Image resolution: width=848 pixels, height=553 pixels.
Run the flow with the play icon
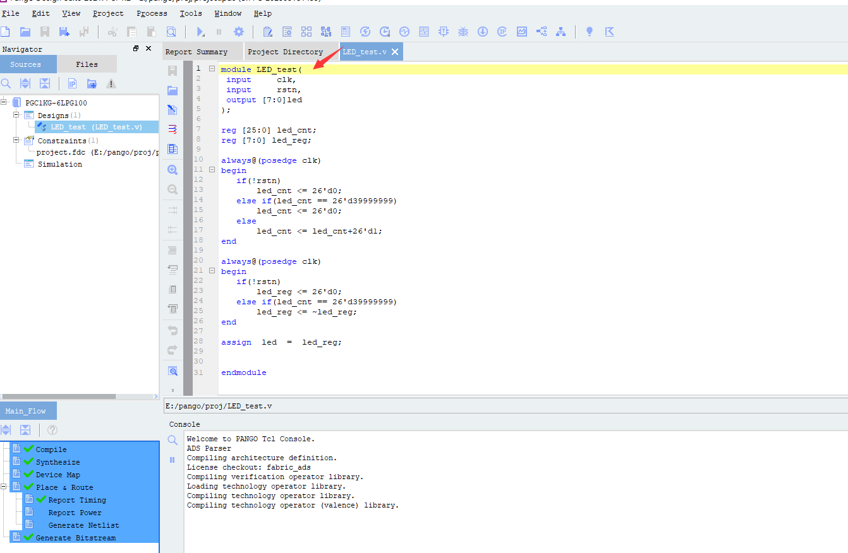click(x=200, y=32)
